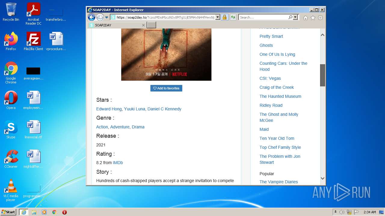385x216 pixels.
Task: Open the Tools gear icon
Action: click(320, 18)
